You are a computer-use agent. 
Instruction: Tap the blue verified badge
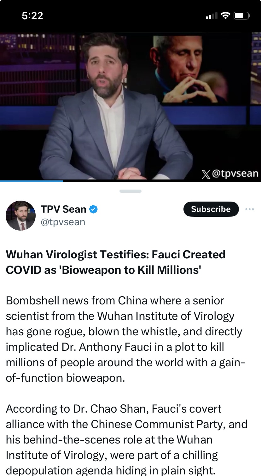point(93,209)
